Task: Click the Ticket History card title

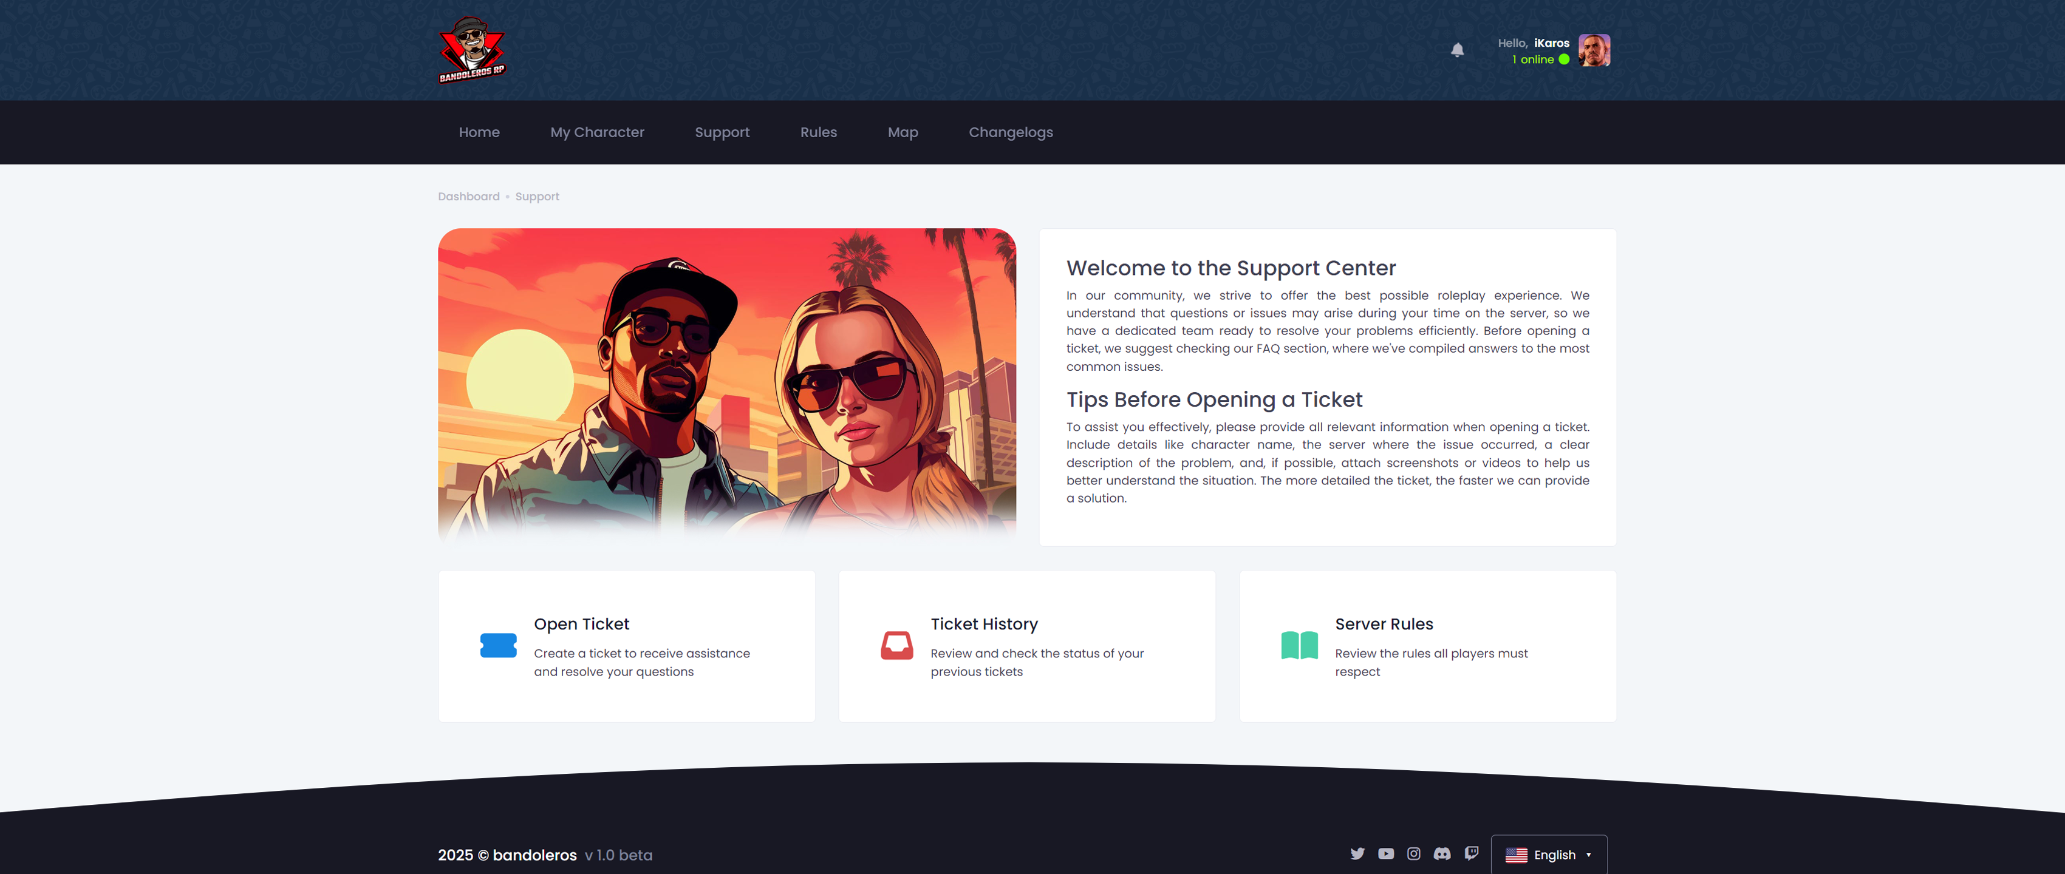Action: pos(983,624)
